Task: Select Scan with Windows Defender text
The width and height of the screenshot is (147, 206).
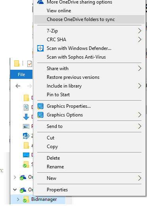Action: (79, 48)
